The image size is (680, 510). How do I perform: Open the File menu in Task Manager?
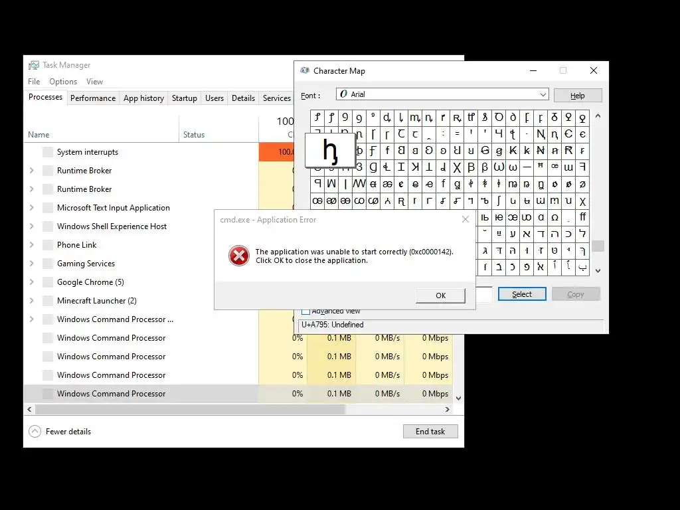34,82
